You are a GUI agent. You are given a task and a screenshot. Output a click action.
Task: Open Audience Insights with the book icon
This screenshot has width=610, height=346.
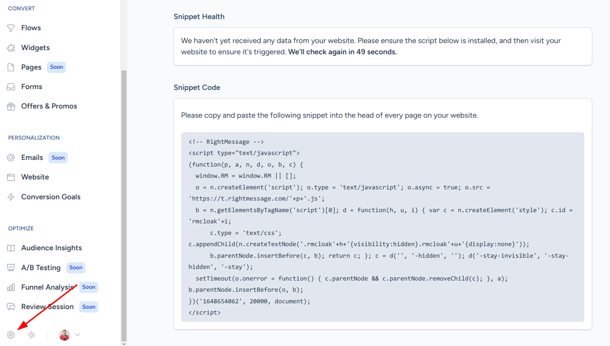point(11,248)
